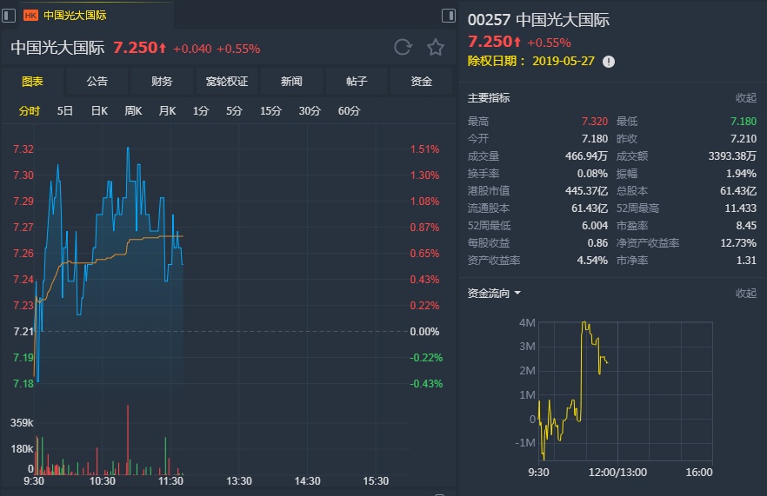Select the 30分 chart interval

pos(310,111)
